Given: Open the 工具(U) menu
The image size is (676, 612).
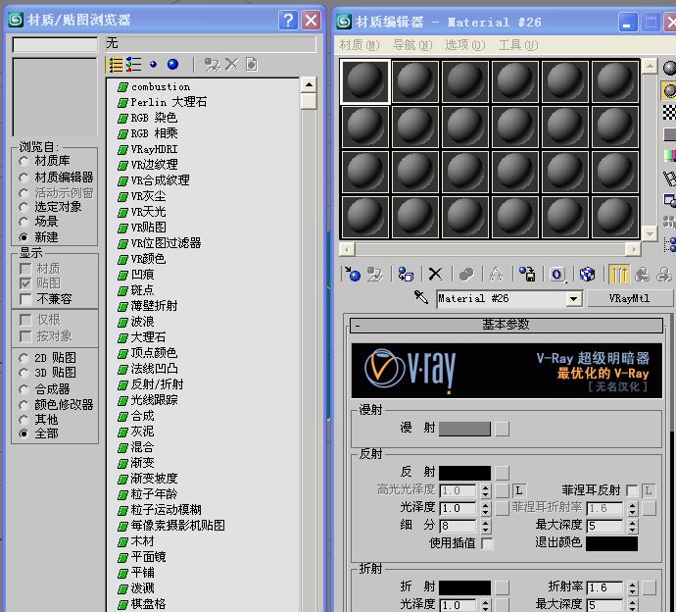Looking at the screenshot, I should point(518,45).
